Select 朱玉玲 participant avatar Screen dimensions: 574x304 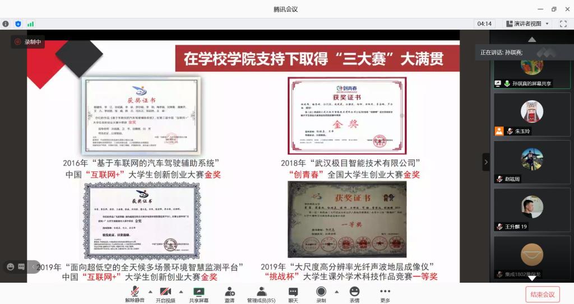(x=532, y=111)
